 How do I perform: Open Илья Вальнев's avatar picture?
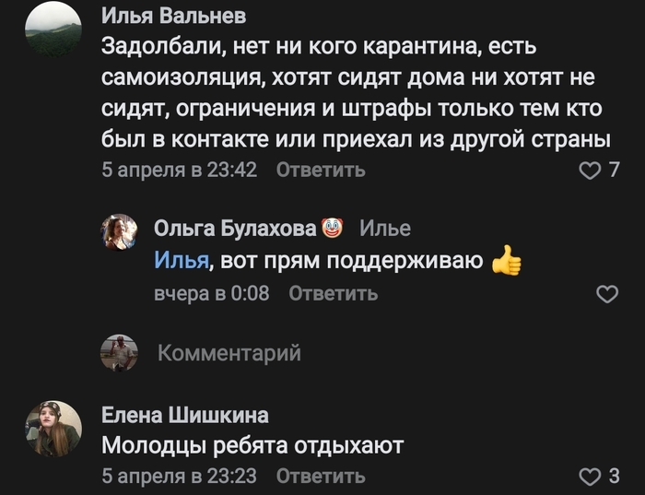point(53,29)
